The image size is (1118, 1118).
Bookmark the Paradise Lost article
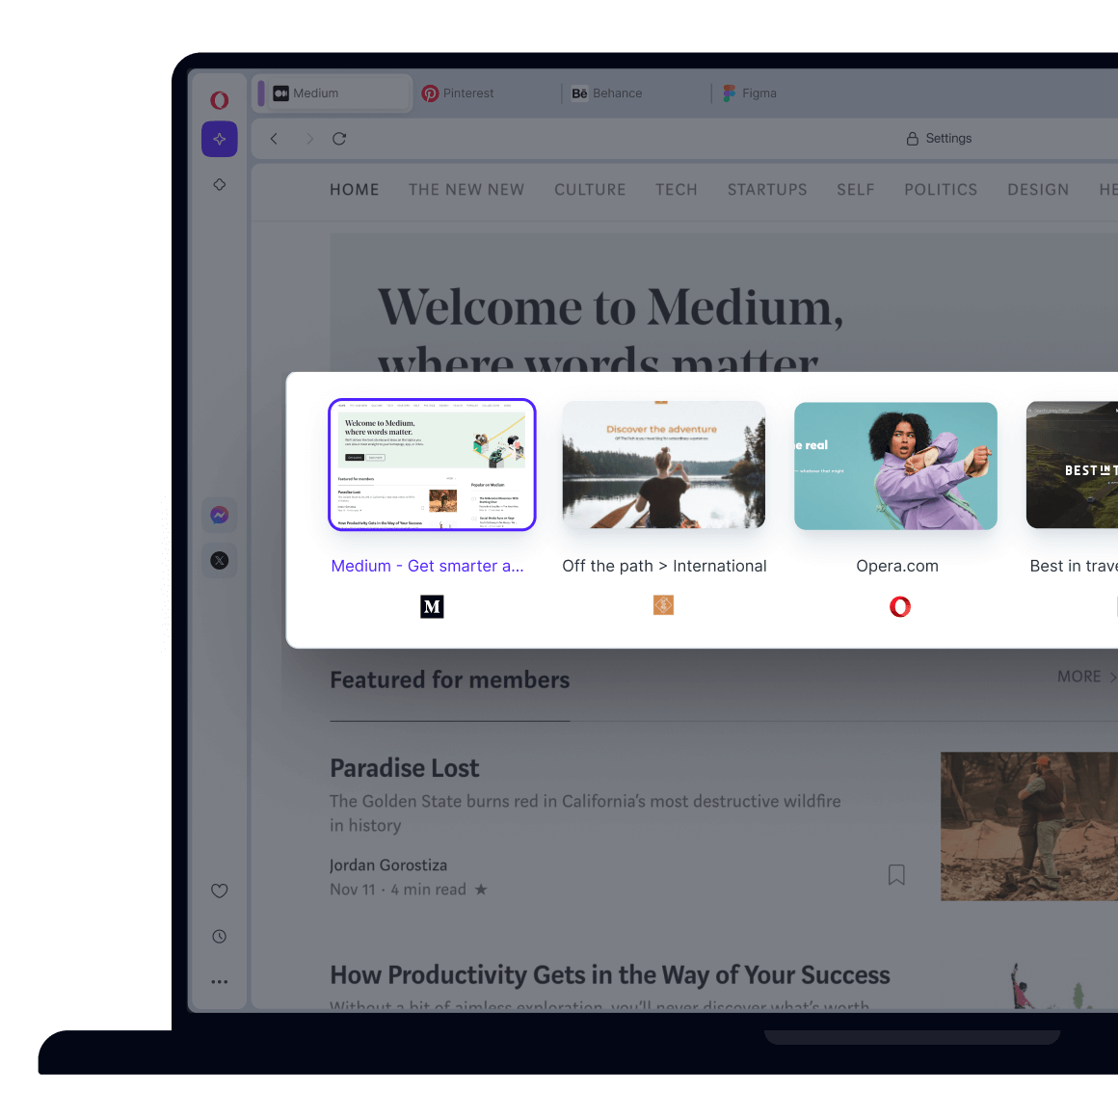click(x=896, y=874)
